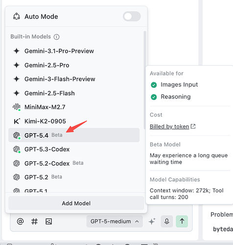Click the Built-in Models info icon
This screenshot has height=245, width=233.
coord(56,37)
